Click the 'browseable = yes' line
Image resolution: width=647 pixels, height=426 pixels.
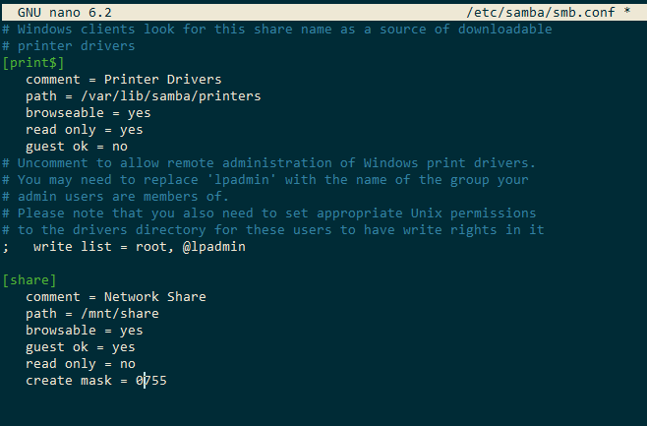(x=88, y=113)
